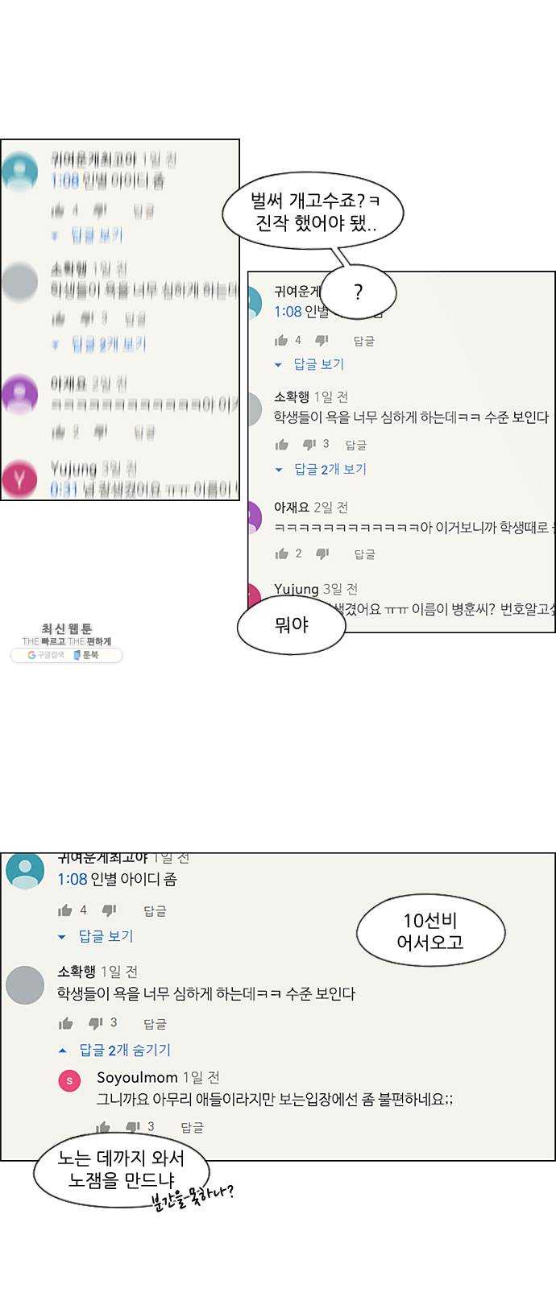Jump to 1:08 timestamp in middle panel
Screen dimensions: 556x1289
(288, 312)
